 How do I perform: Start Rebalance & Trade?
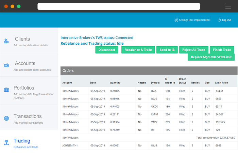pyautogui.click(x=138, y=50)
